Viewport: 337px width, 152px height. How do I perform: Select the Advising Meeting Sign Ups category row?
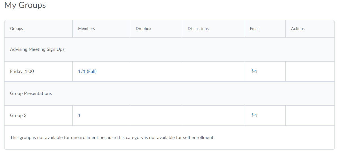tap(37, 49)
